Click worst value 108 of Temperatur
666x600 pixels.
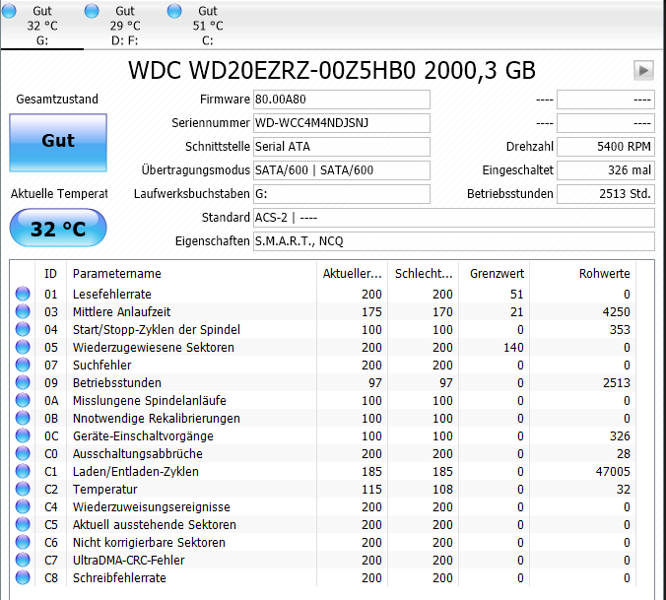[442, 490]
